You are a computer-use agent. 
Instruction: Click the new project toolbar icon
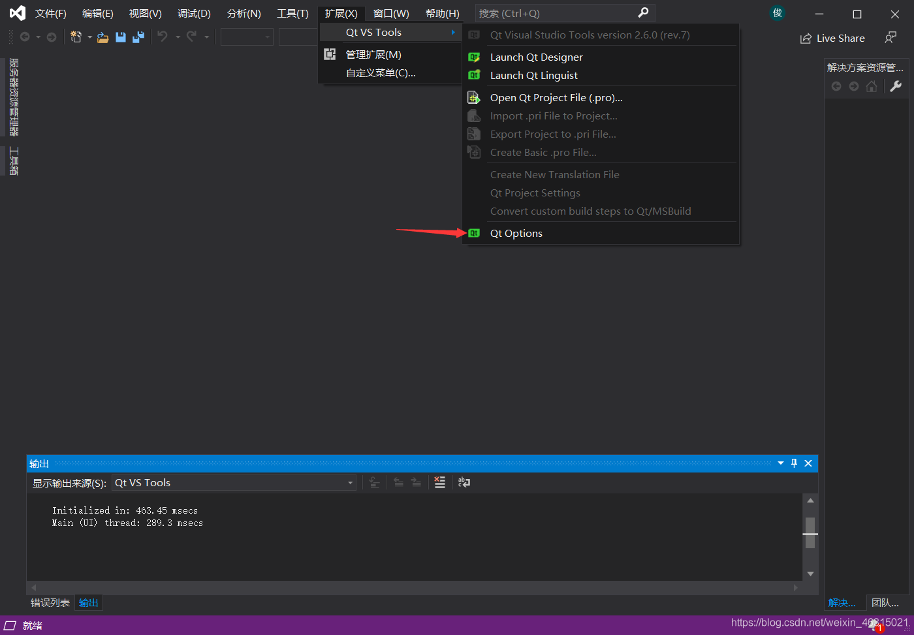coord(76,37)
